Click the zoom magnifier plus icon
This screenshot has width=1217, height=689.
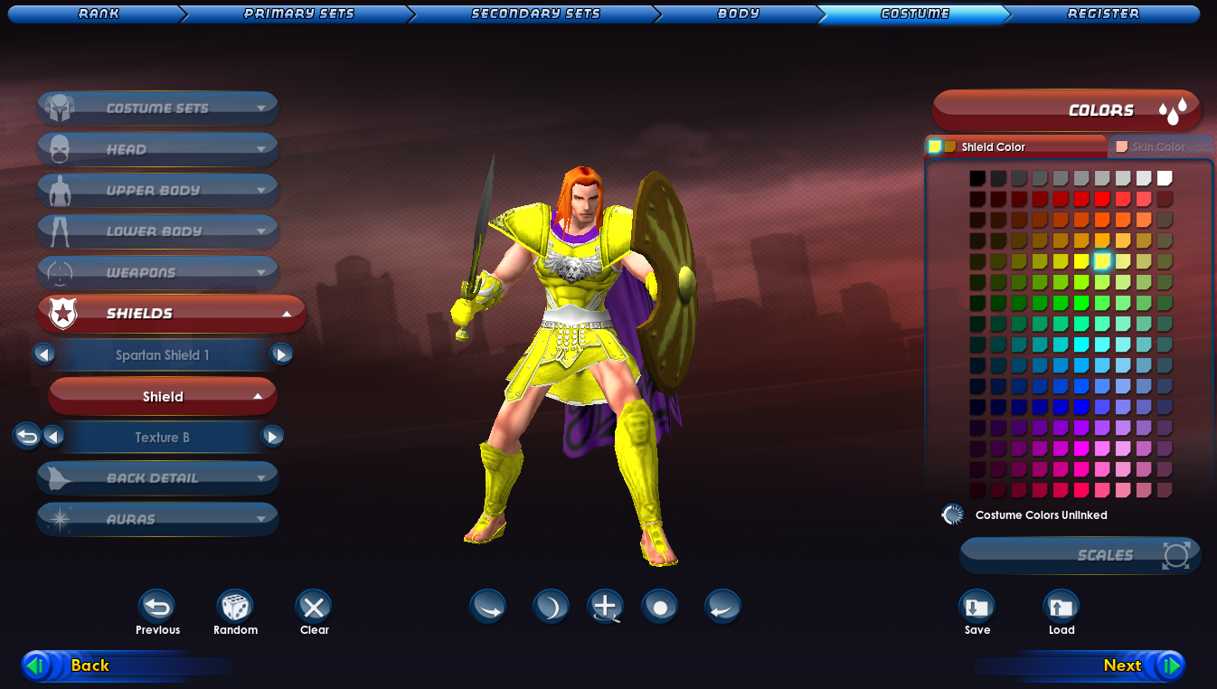[x=605, y=607]
